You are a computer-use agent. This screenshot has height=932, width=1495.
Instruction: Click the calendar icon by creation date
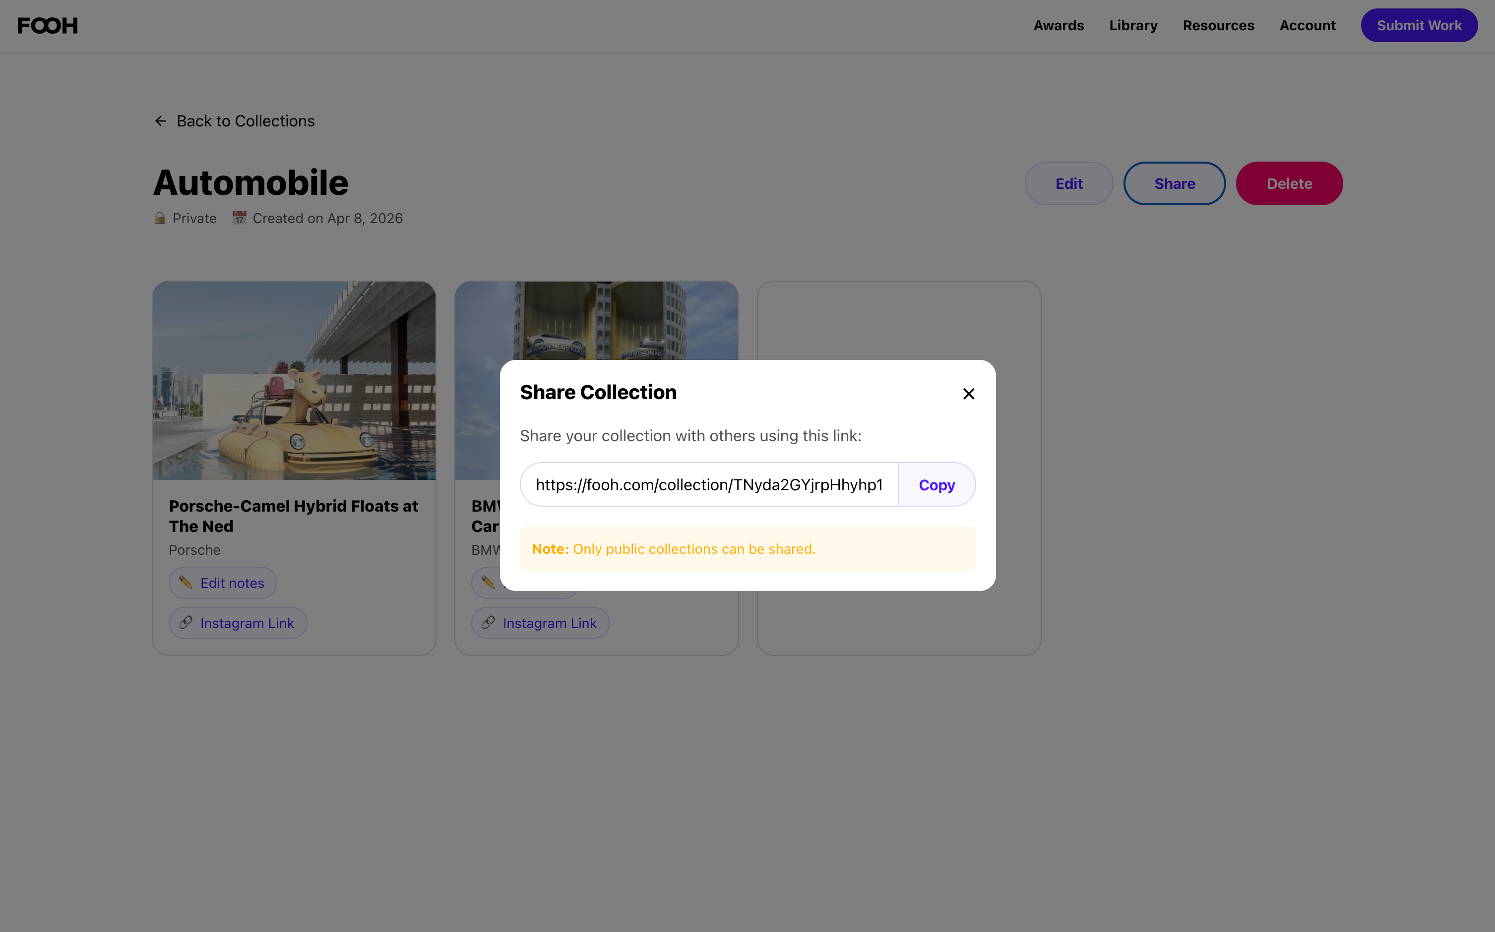coord(239,218)
